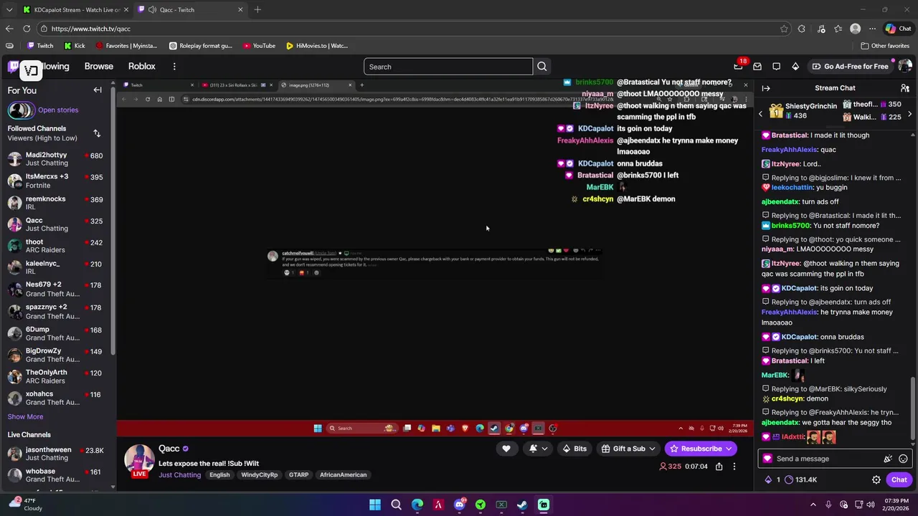Open the chat emote picker smiley

[x=903, y=459]
